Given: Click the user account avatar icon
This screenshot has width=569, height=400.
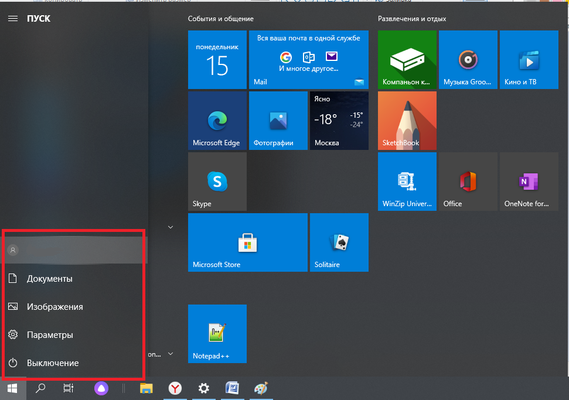Looking at the screenshot, I should 13,250.
